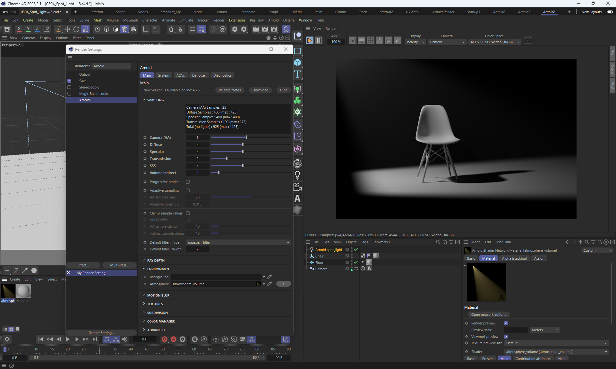Click the record keyframe button in timeline
Screen dimensions: 616x369
coord(165,339)
